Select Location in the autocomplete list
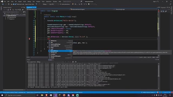The image size is (173, 97). point(61,54)
